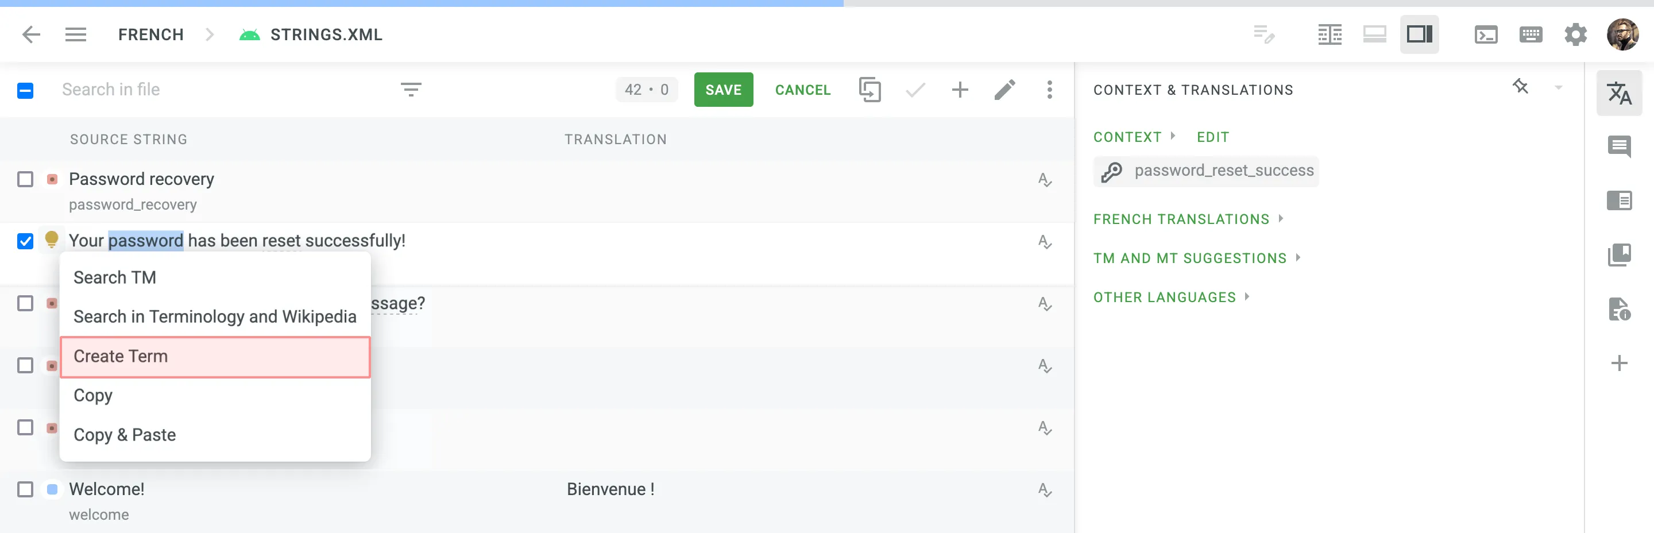Viewport: 1654px width, 533px height.
Task: Toggle the select-all checkbox above the list
Action: pyautogui.click(x=25, y=90)
